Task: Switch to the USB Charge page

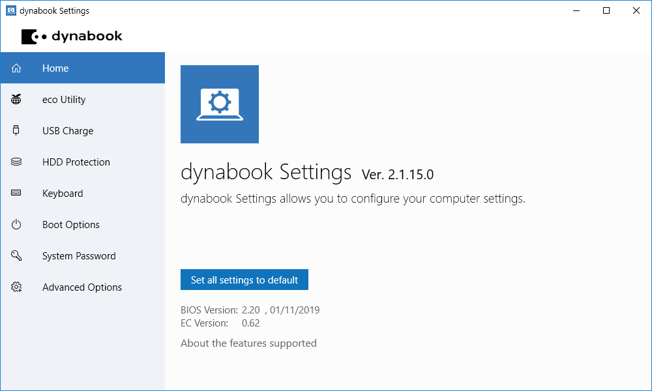Action: pyautogui.click(x=68, y=131)
